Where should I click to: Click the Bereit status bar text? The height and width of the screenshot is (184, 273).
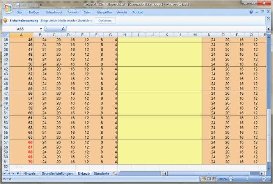tap(7, 179)
